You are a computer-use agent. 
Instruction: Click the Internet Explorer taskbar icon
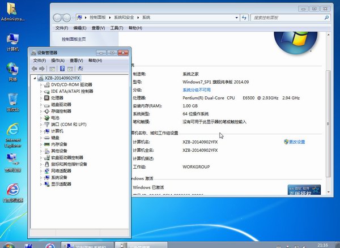[x=50, y=246]
